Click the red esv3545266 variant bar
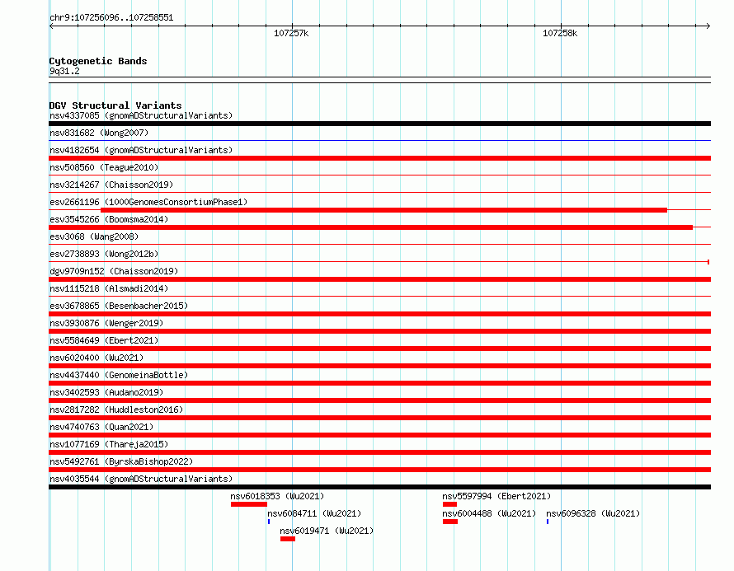The height and width of the screenshot is (571, 734). click(x=371, y=227)
